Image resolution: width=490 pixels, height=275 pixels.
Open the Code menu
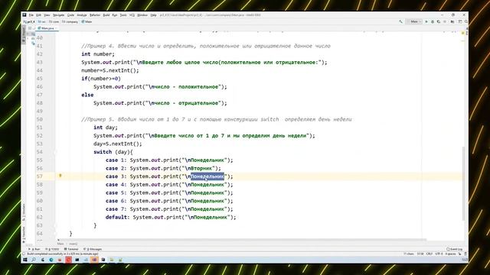(70, 15)
